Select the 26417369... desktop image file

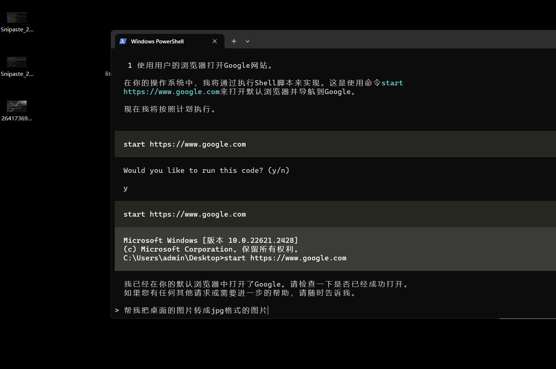(17, 111)
